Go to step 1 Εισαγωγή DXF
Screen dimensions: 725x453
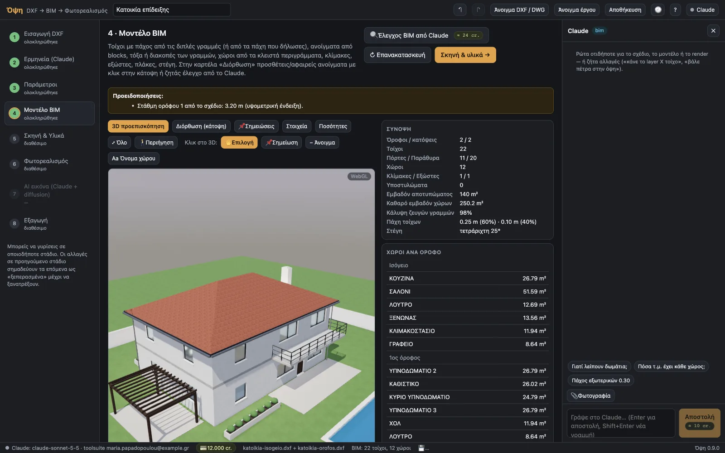pos(50,37)
